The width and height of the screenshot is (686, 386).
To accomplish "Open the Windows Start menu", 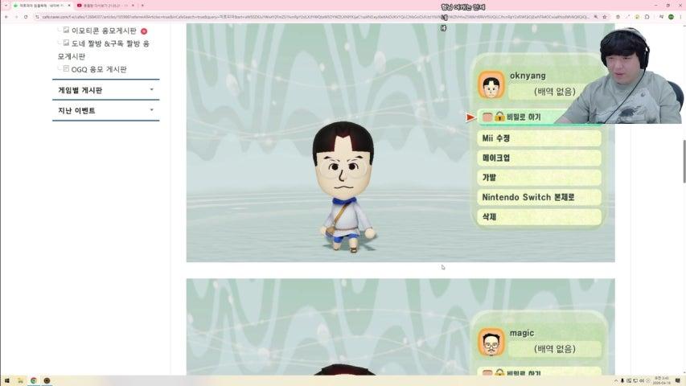I will pyautogui.click(x=6, y=380).
